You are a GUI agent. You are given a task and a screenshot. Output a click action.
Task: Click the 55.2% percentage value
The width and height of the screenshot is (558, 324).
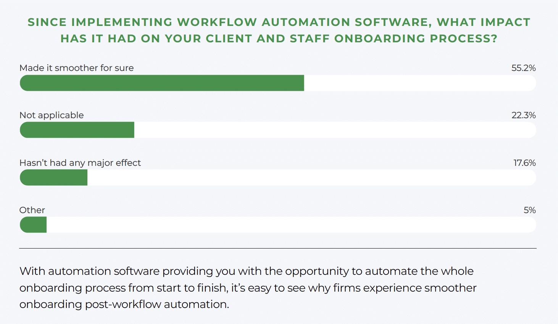pyautogui.click(x=523, y=68)
